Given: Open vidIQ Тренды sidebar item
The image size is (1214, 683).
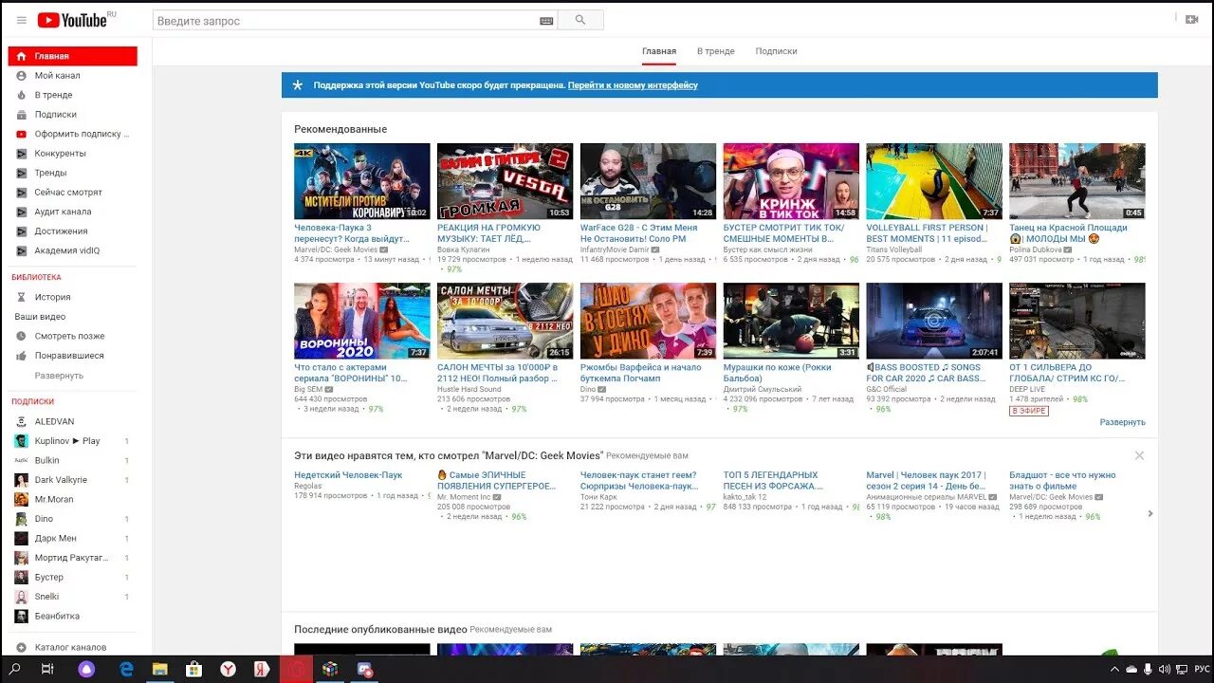Looking at the screenshot, I should coord(72,173).
